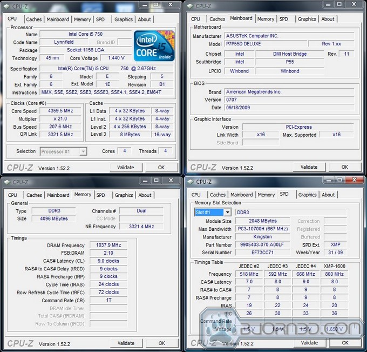Open the Memory tab in the CPU window
Viewport: 367px width, 352px height.
click(82, 19)
